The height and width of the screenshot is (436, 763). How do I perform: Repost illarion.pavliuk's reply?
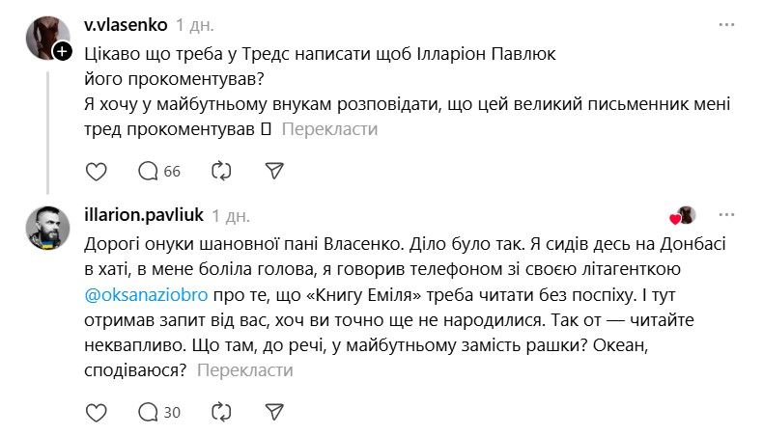click(x=221, y=412)
